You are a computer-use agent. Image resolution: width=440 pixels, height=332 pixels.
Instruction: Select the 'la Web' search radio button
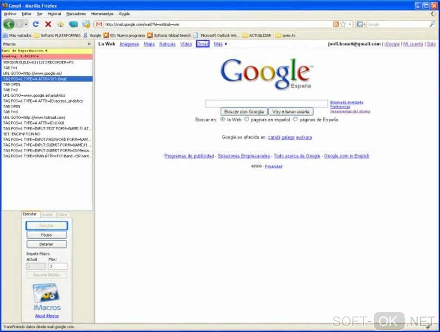click(223, 119)
